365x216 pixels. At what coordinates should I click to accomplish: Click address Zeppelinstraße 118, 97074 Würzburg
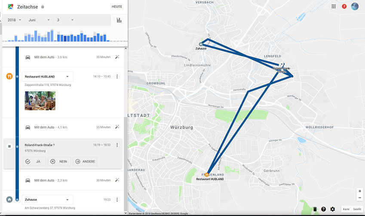tap(48, 85)
